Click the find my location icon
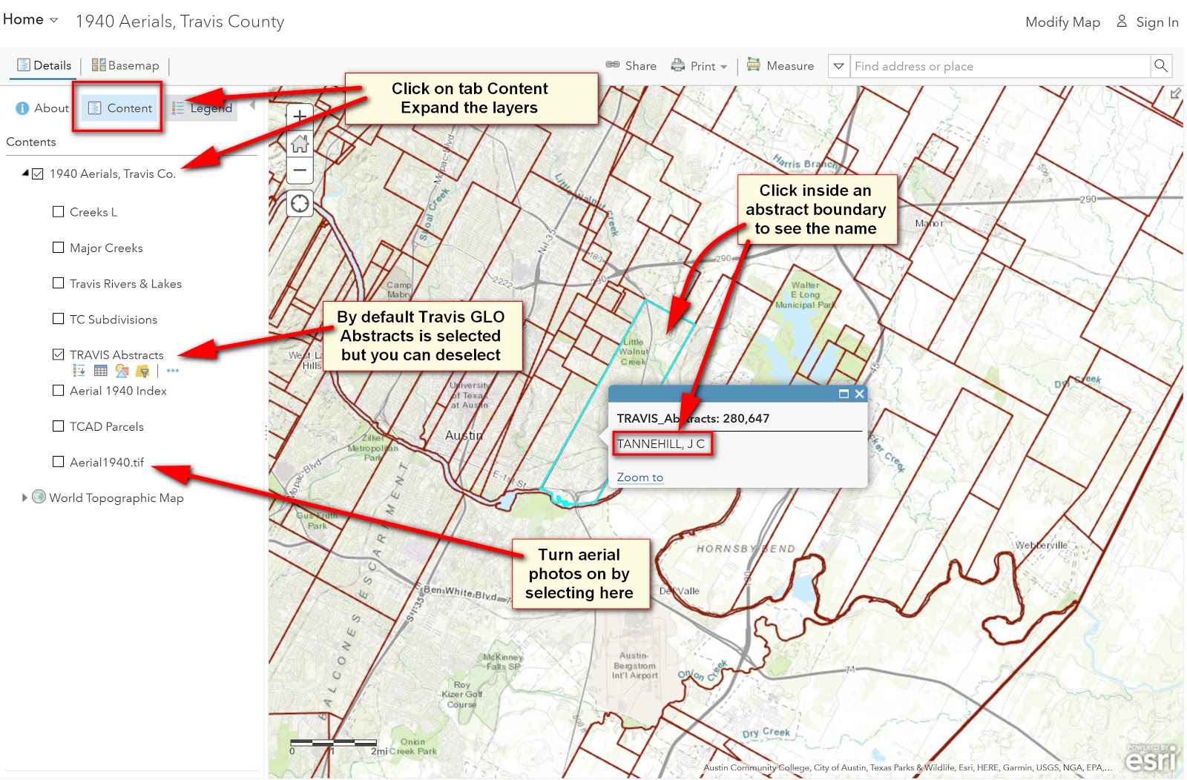This screenshot has width=1187, height=780. pos(299,203)
